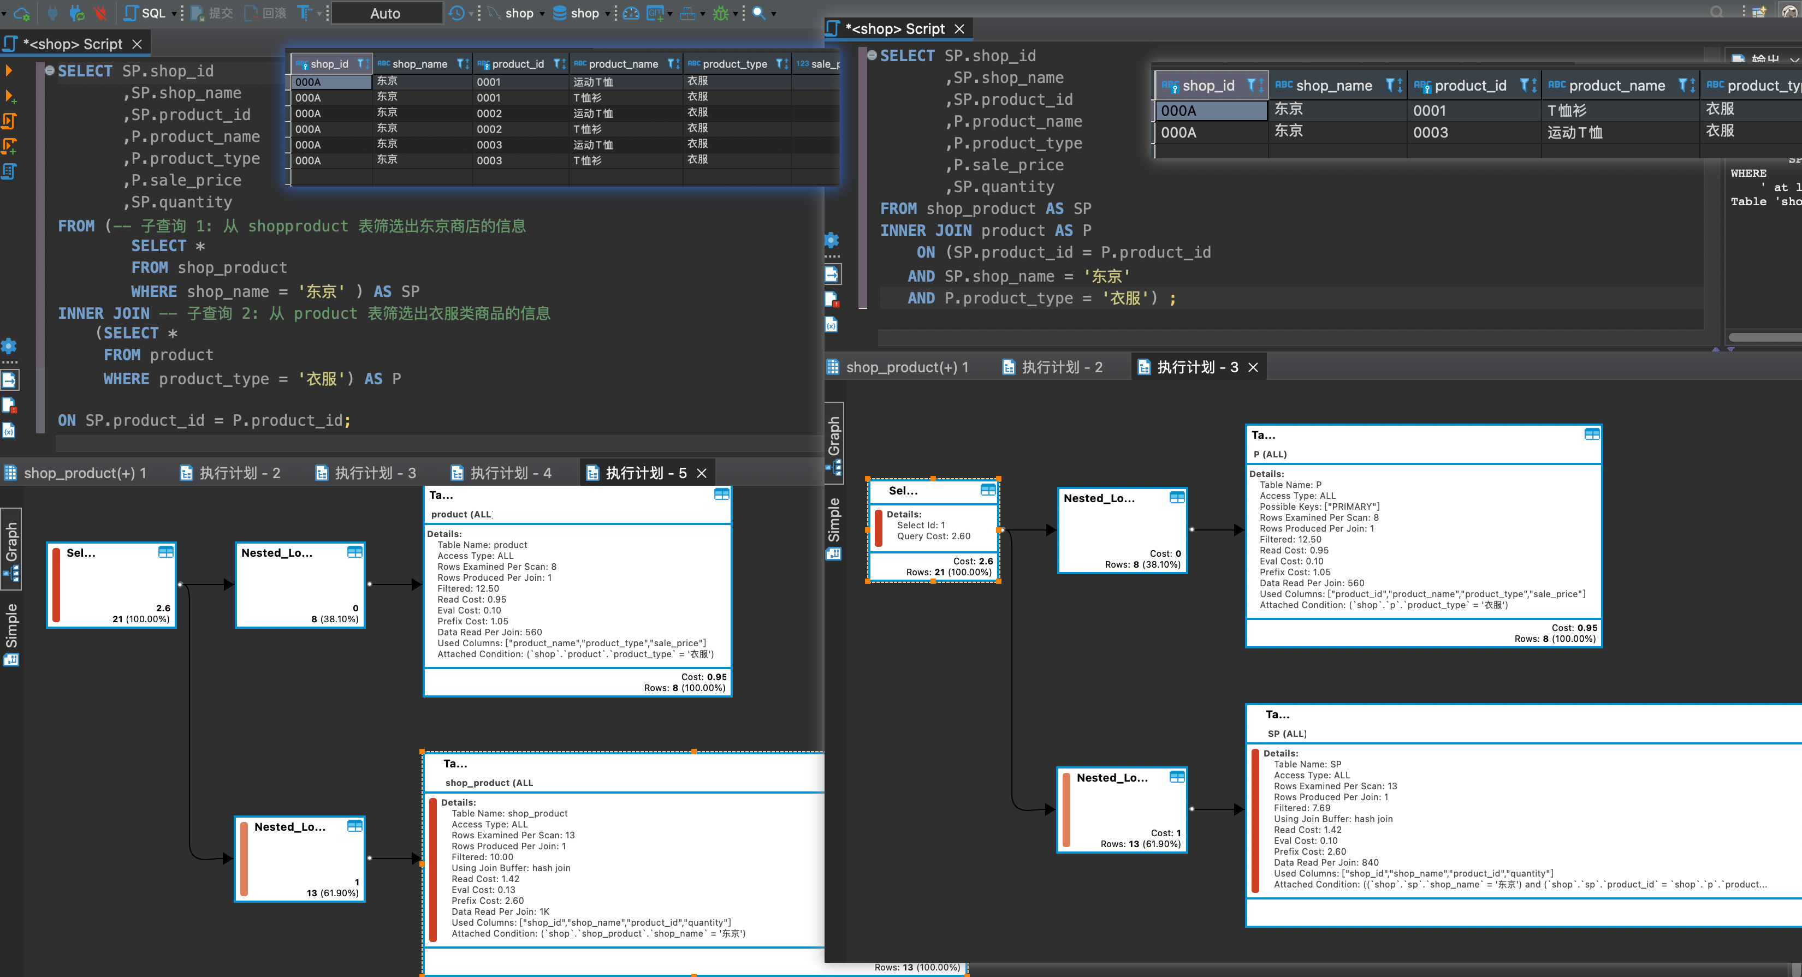Click right P (ALL) node table icon

pyautogui.click(x=1591, y=434)
